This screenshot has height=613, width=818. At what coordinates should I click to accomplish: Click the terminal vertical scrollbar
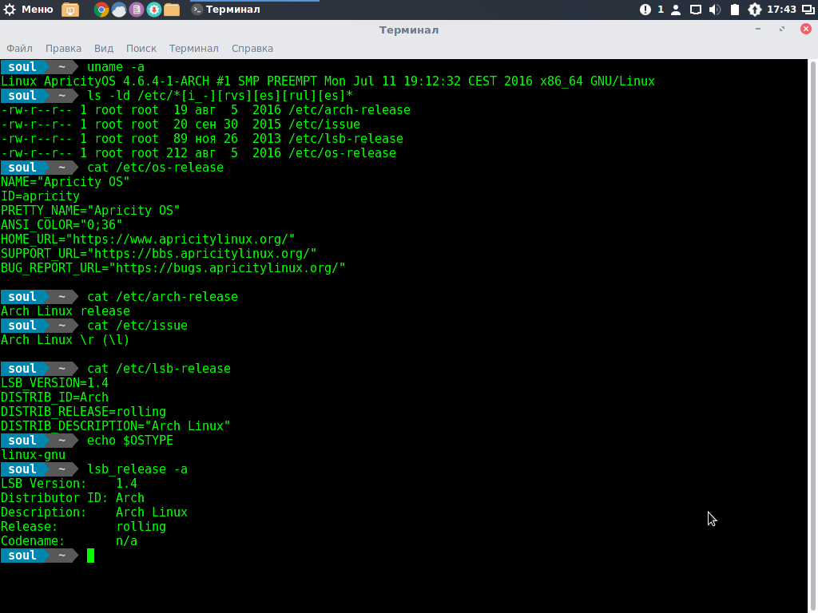pyautogui.click(x=812, y=336)
